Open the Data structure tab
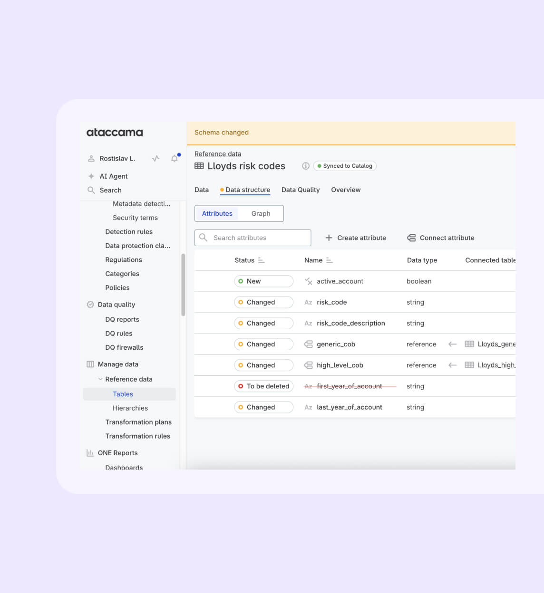Viewport: 544px width, 593px height. 245,190
